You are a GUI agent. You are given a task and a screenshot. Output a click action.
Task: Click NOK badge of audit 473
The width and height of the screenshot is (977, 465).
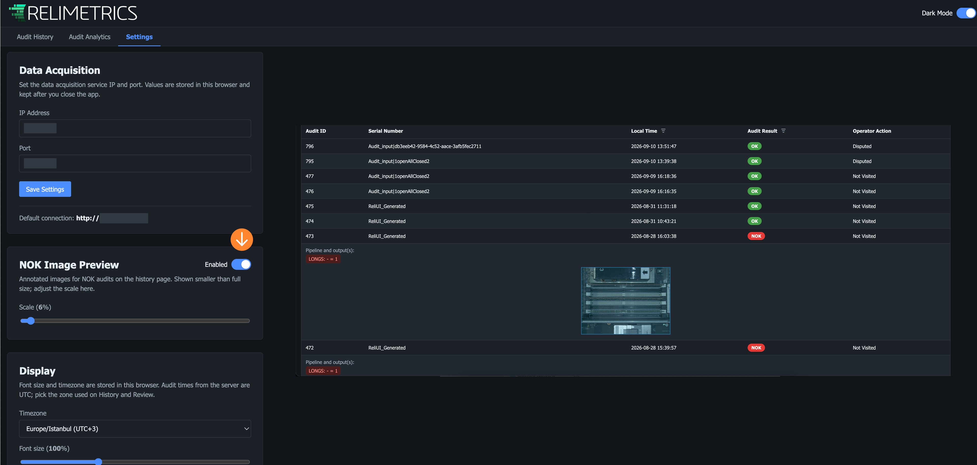[756, 236]
